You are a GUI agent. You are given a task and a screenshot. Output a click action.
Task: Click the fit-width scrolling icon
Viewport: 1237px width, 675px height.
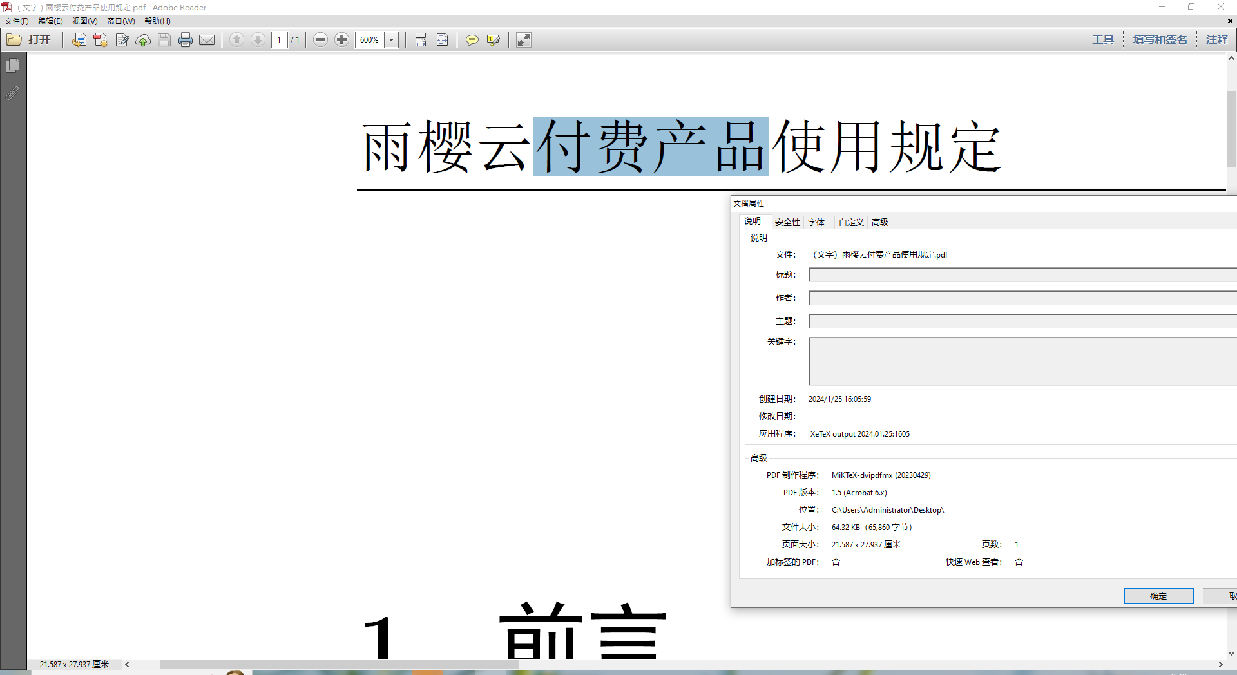pos(421,40)
